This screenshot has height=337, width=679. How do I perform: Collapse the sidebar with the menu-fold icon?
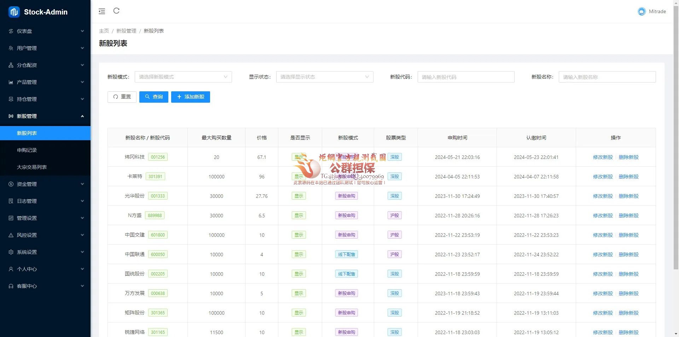(x=102, y=11)
